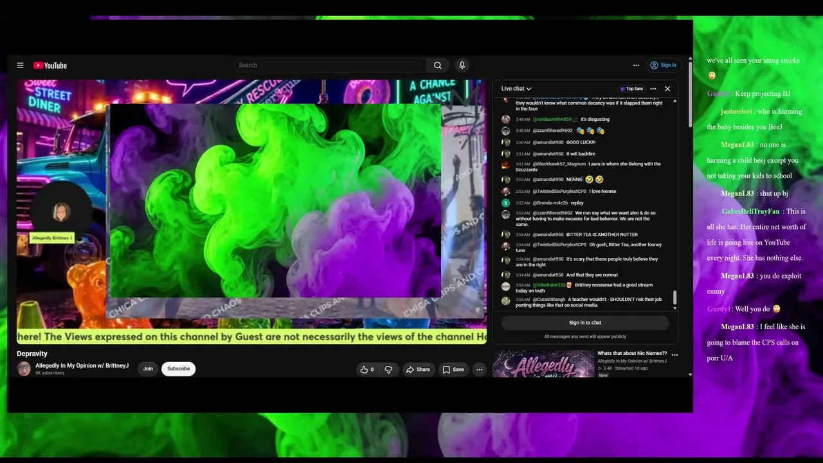
Task: Click avatar of @VibeRater333
Action: pos(506,286)
